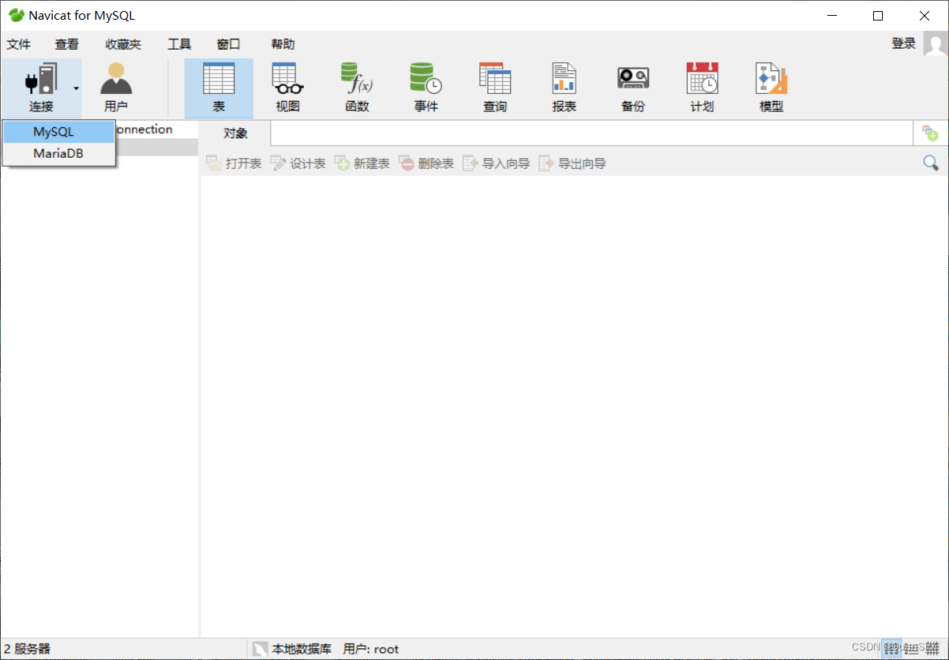The width and height of the screenshot is (949, 660).
Task: Minimize the Navicat for MySQL window
Action: pyautogui.click(x=831, y=16)
